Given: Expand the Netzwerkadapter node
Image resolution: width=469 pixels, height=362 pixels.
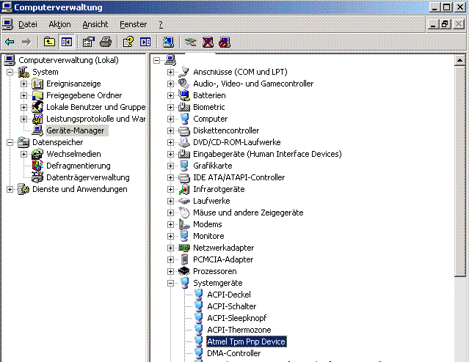Looking at the screenshot, I should click(x=170, y=248).
